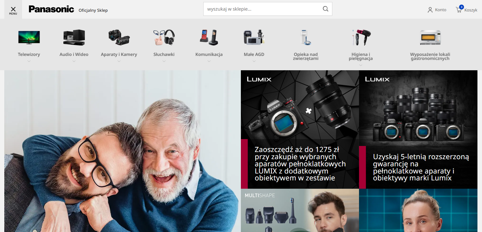Open the Konto link
The image size is (482, 232).
(440, 10)
